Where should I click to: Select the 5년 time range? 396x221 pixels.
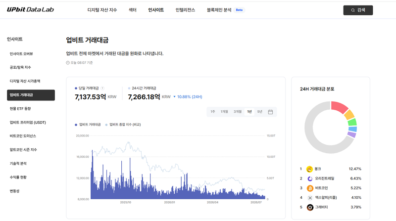pos(259,112)
